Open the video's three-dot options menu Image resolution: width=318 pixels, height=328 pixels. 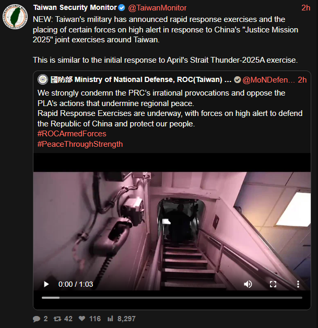click(298, 284)
